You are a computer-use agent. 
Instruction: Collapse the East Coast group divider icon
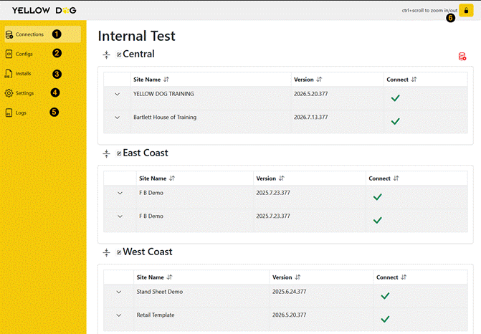(106, 153)
